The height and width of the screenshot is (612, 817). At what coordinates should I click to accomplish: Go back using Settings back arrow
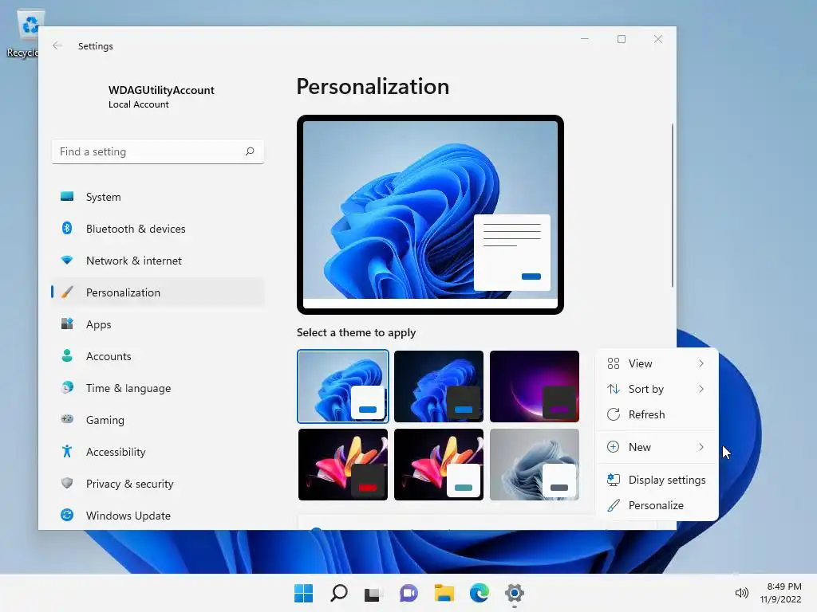pyautogui.click(x=57, y=45)
